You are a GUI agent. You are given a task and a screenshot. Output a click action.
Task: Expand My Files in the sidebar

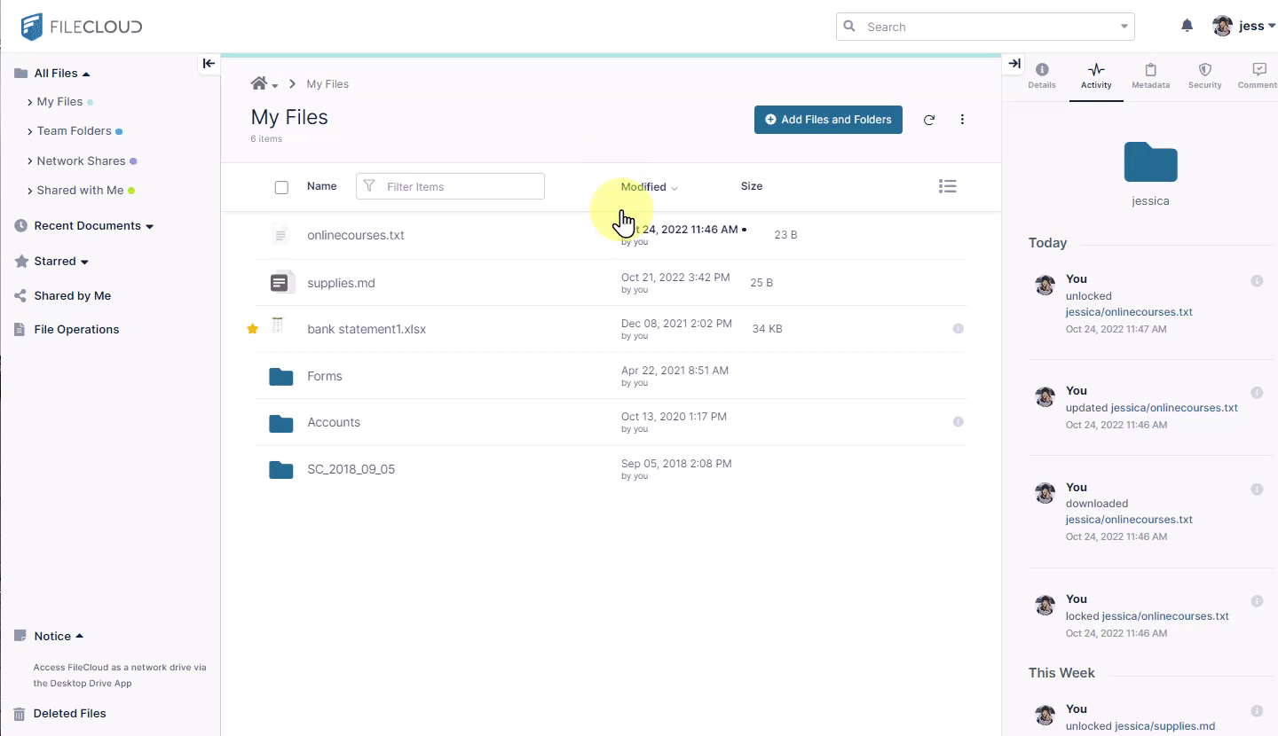tap(30, 102)
